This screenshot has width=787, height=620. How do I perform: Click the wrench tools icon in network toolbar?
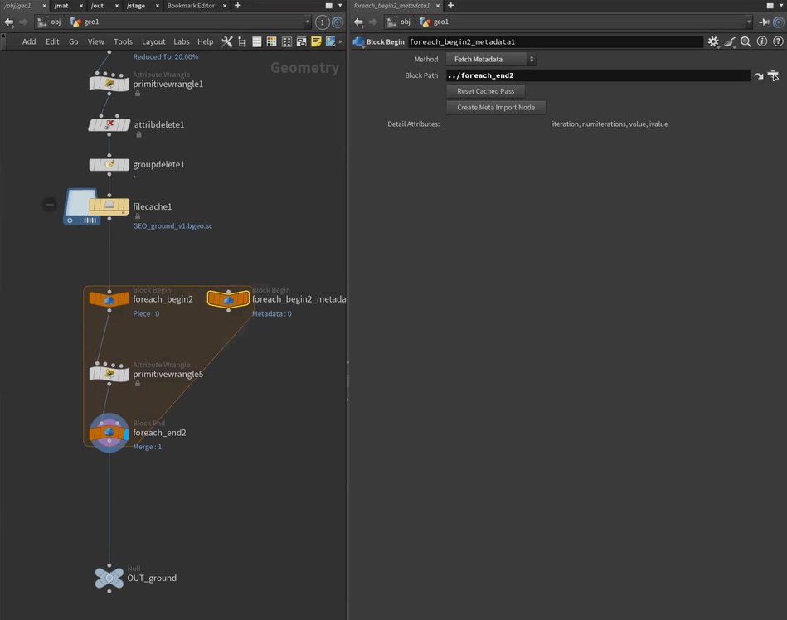227,41
